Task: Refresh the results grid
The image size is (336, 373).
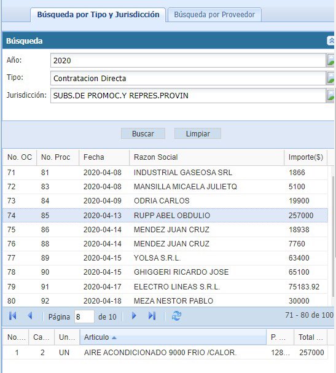Action: tap(176, 316)
